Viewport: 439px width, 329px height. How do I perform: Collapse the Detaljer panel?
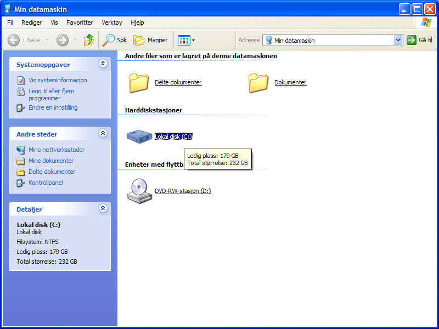103,208
